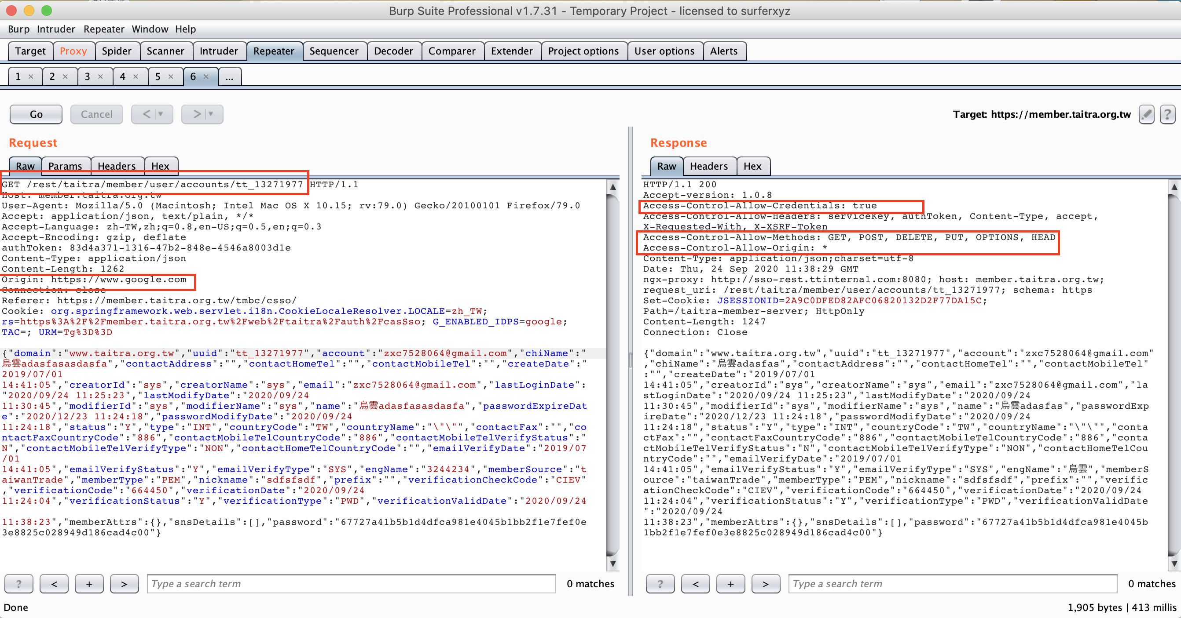The width and height of the screenshot is (1181, 618).
Task: Show the Request Params view
Action: 65,166
